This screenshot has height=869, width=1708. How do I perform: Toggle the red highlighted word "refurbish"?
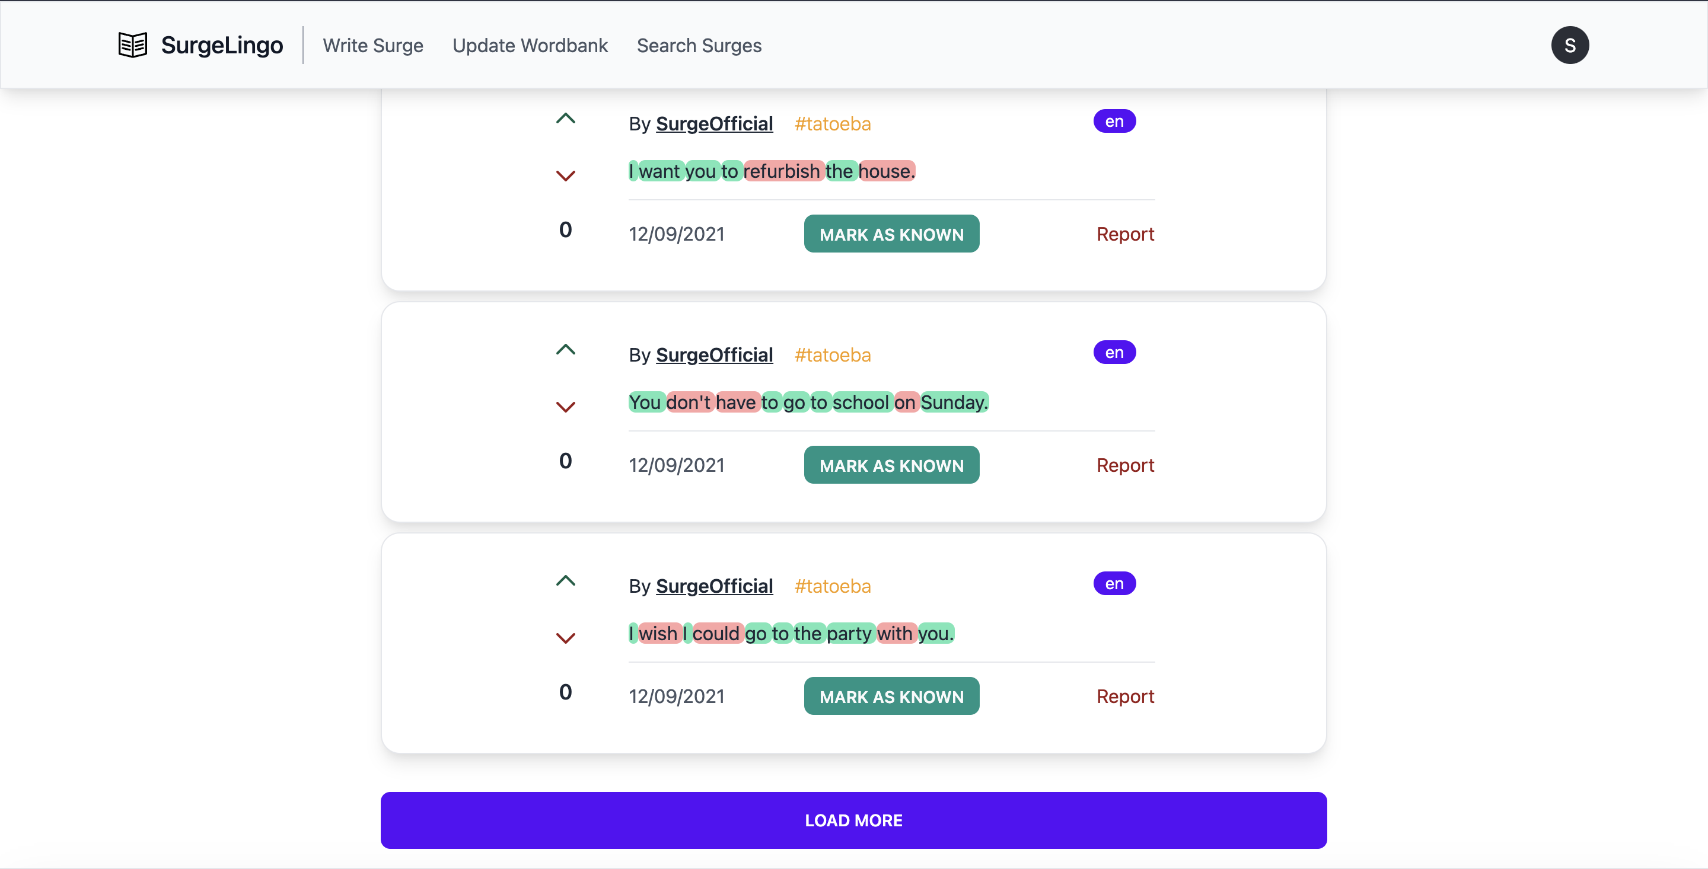click(x=782, y=172)
